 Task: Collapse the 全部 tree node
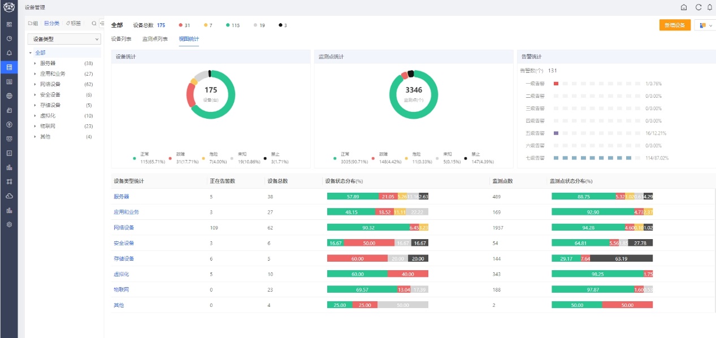31,53
